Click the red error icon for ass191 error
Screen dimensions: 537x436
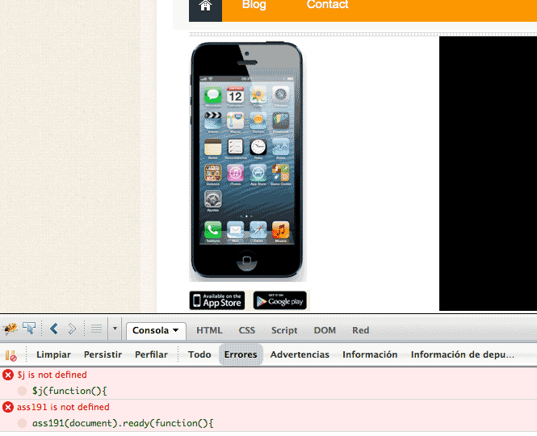click(x=8, y=407)
